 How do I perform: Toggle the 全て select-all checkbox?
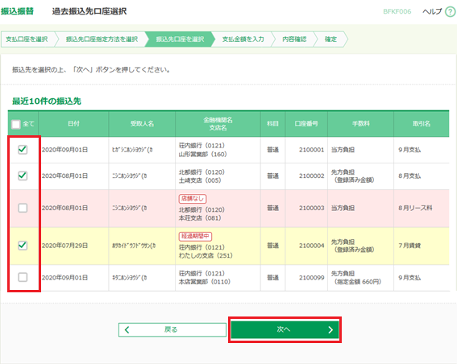[x=16, y=124]
